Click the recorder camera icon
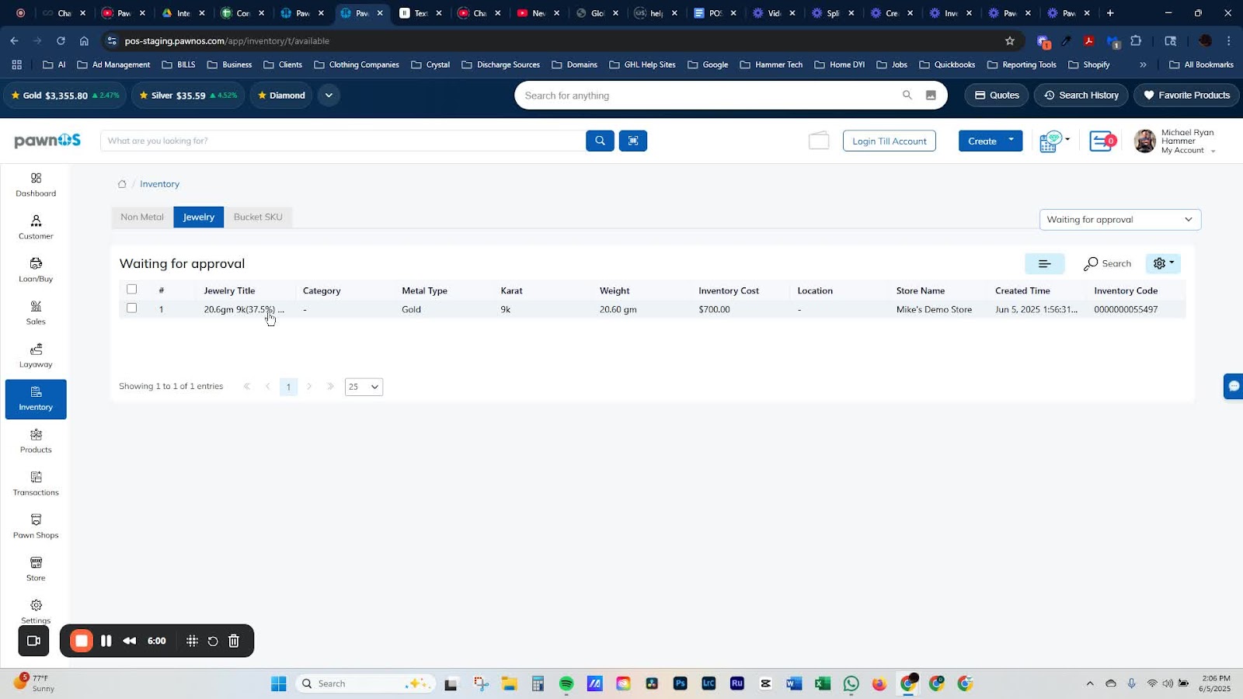The image size is (1243, 699). coord(33,641)
